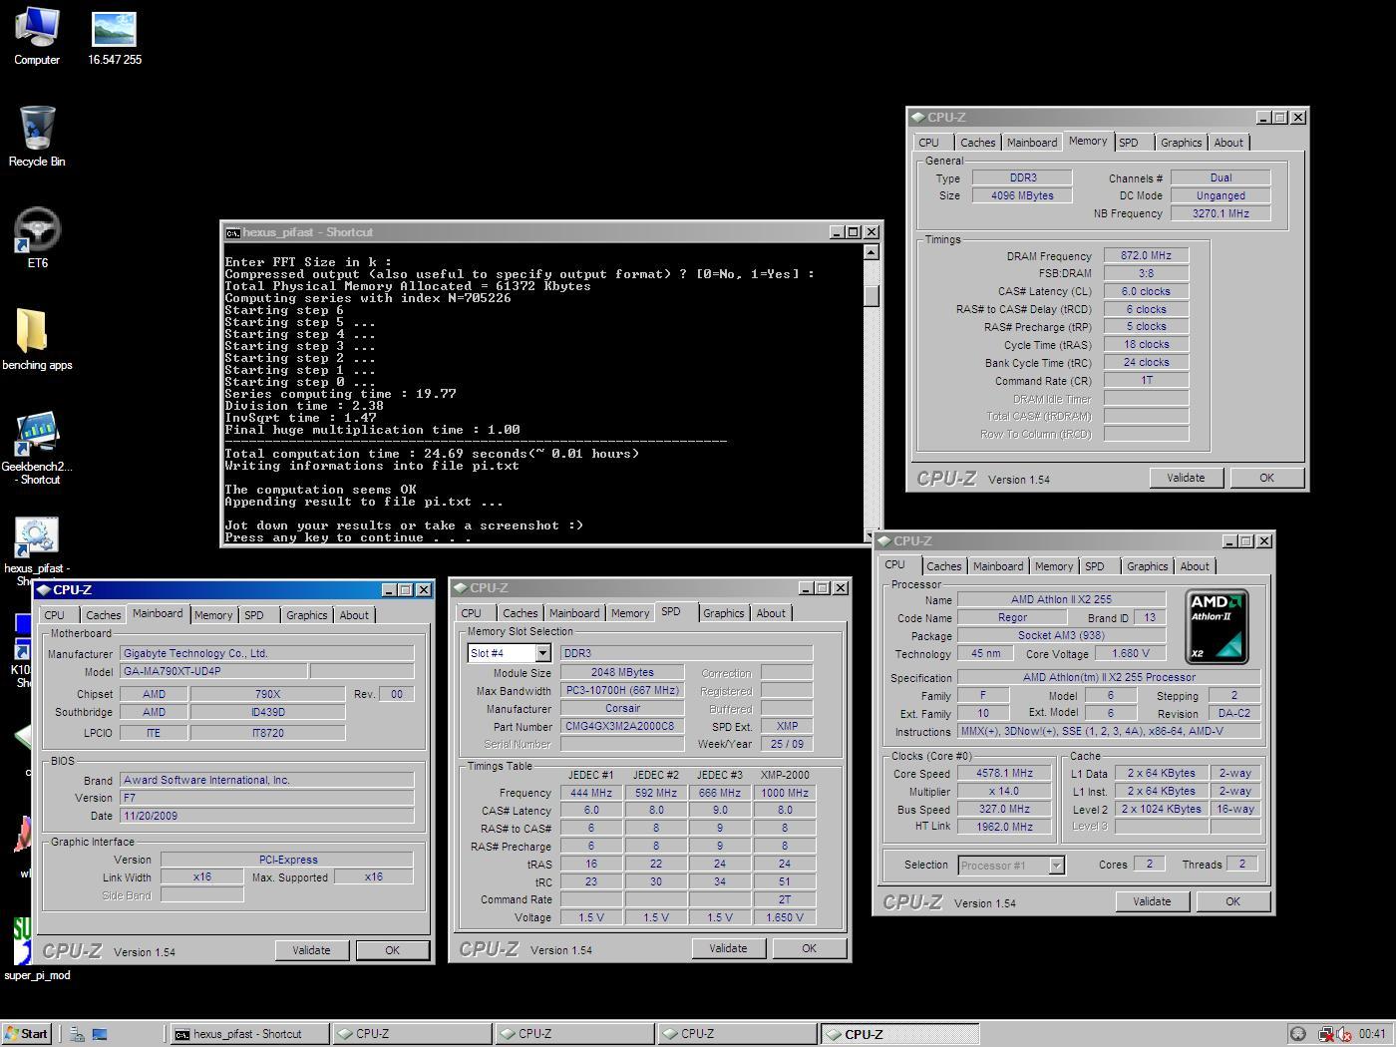Click the Core Speed 4578.1 MHz value

click(x=1004, y=773)
